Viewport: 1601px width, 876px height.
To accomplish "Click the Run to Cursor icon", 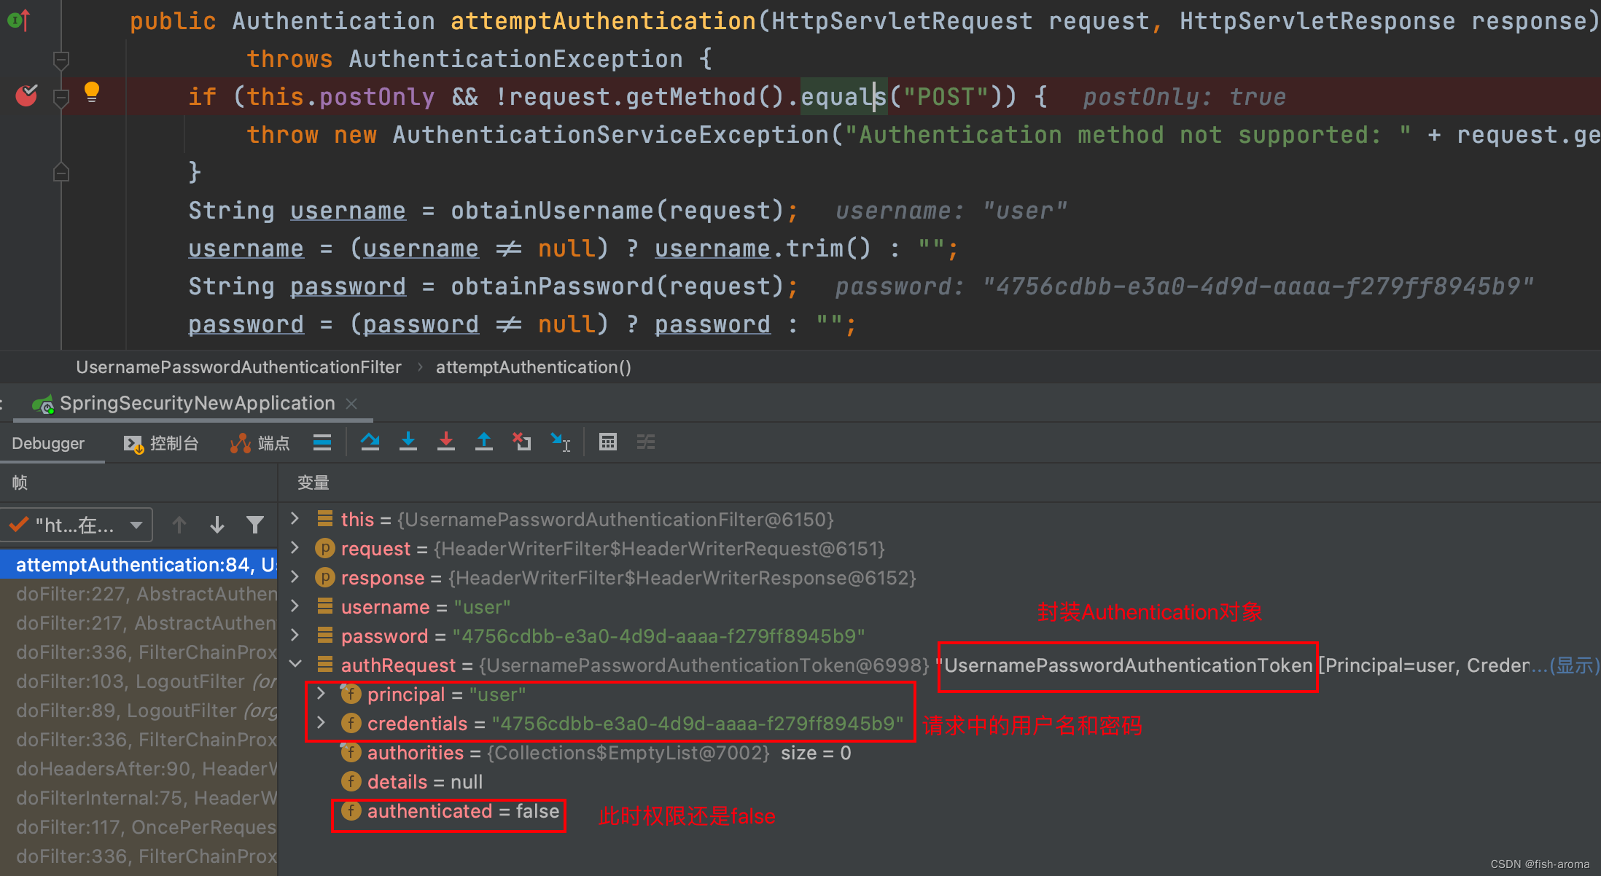I will 560,442.
